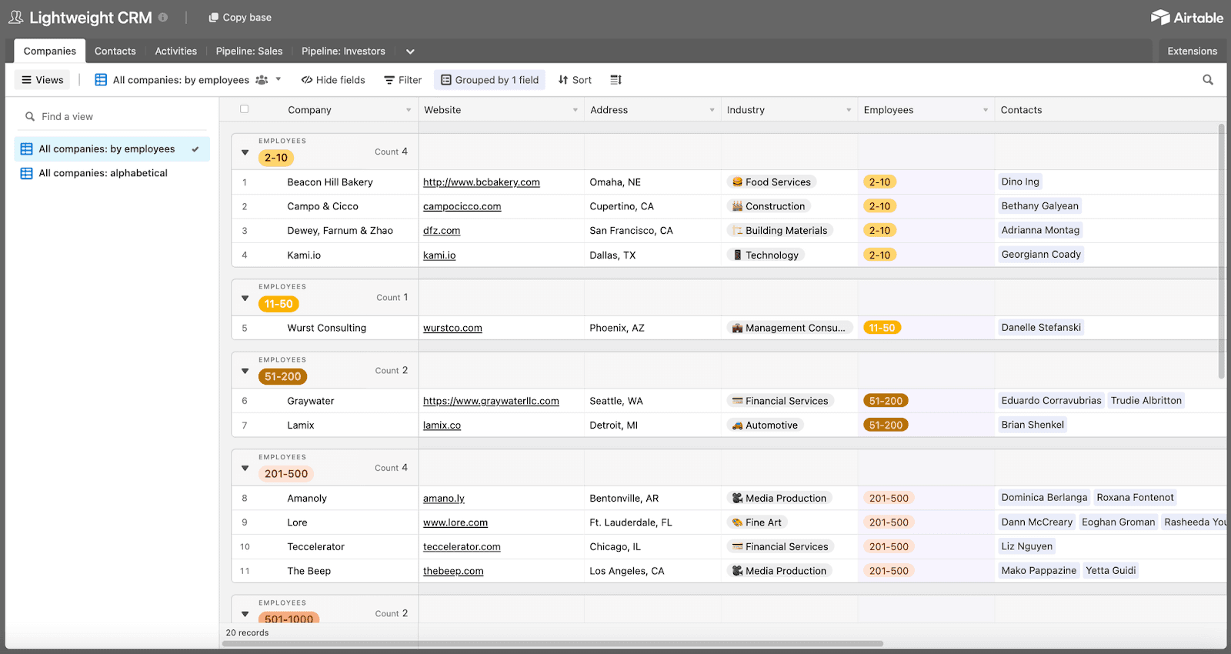Open the Industry column dropdown arrow
Image resolution: width=1231 pixels, height=654 pixels.
click(849, 110)
